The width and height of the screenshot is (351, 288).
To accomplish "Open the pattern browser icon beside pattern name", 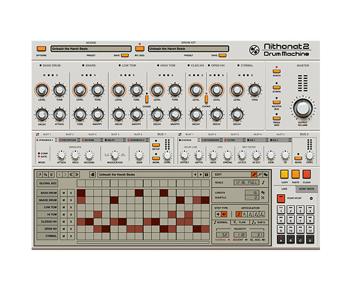I will 92,175.
